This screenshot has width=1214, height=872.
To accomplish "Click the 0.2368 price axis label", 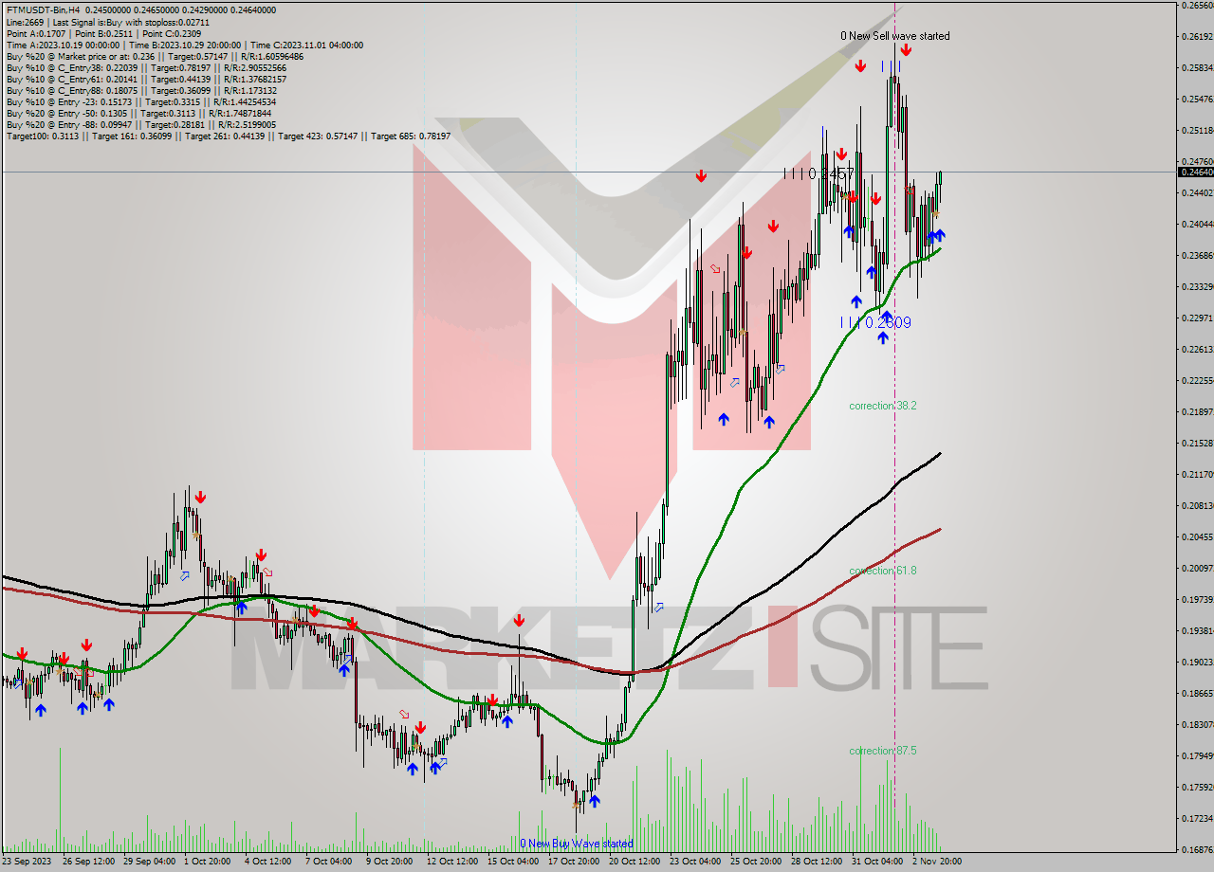I will pos(1197,256).
